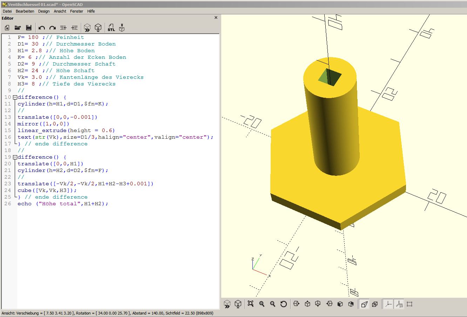Switch to the front view
The height and width of the screenshot is (317, 467).
(x=340, y=304)
